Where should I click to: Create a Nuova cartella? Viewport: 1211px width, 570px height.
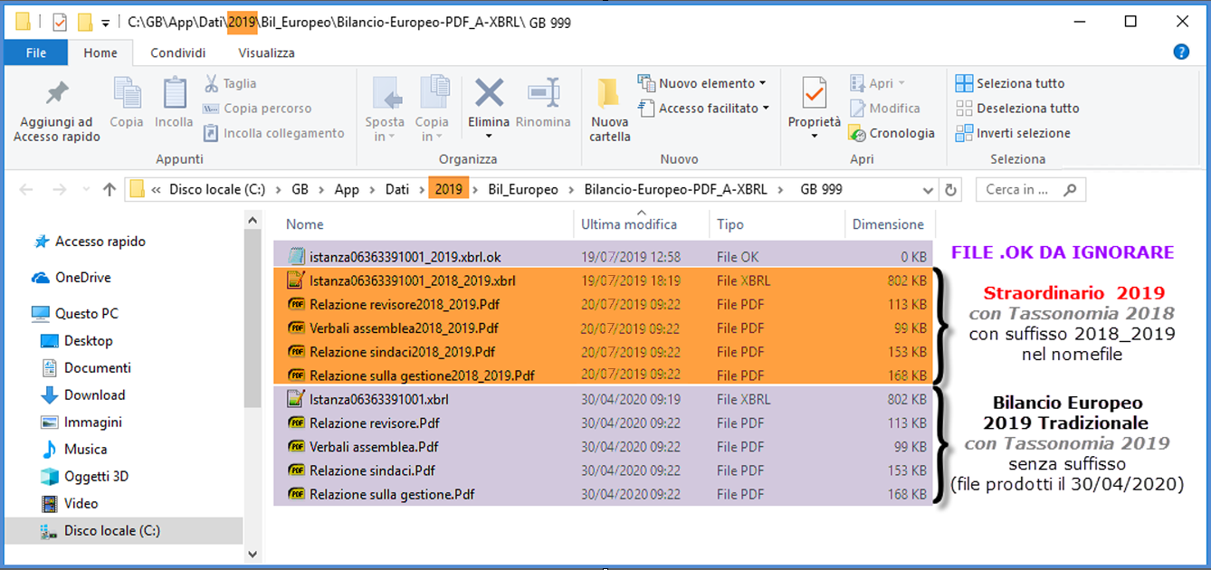[x=609, y=109]
